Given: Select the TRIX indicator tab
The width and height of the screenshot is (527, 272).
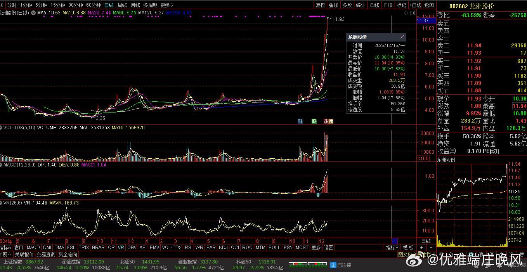Looking at the screenshot, I should [84, 248].
